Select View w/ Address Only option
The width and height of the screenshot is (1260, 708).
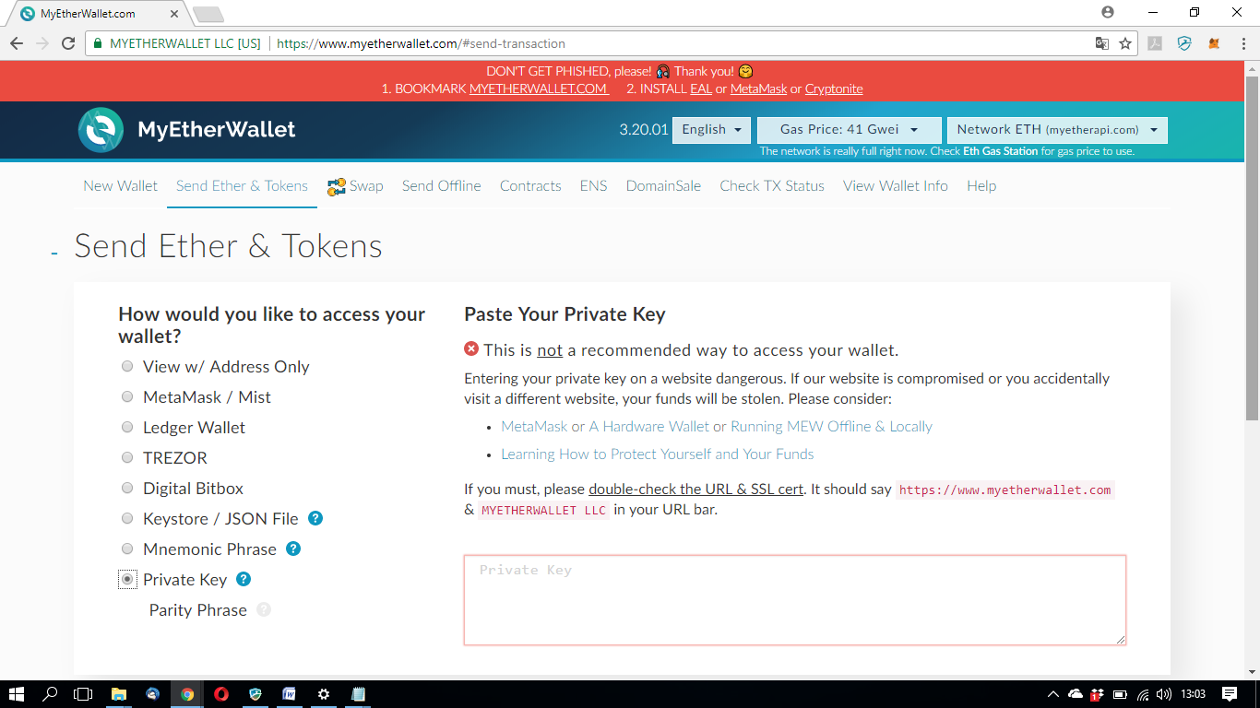pyautogui.click(x=127, y=366)
